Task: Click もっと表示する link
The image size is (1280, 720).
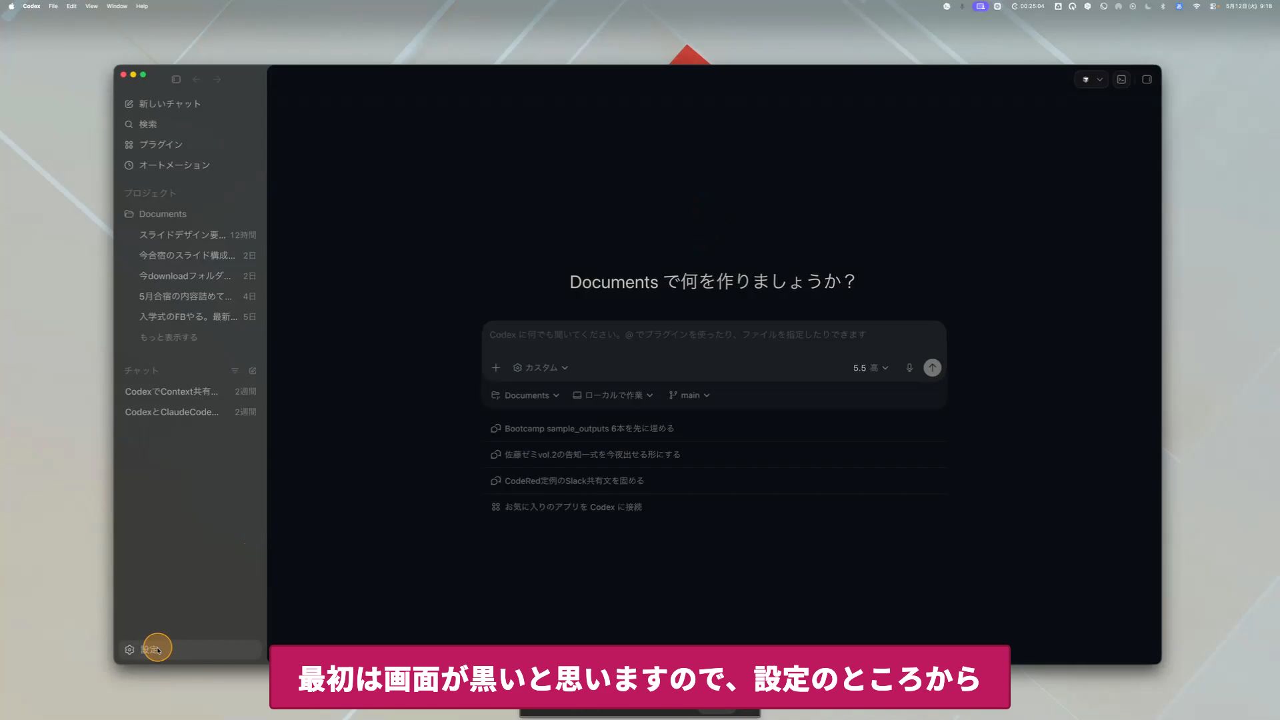Action: coord(169,337)
